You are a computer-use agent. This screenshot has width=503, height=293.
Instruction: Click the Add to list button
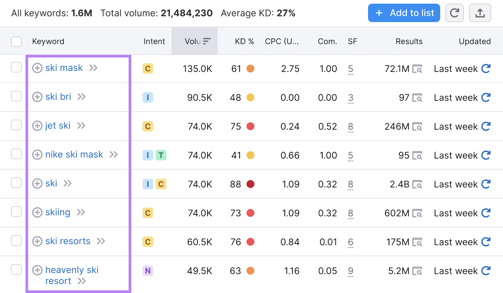404,13
